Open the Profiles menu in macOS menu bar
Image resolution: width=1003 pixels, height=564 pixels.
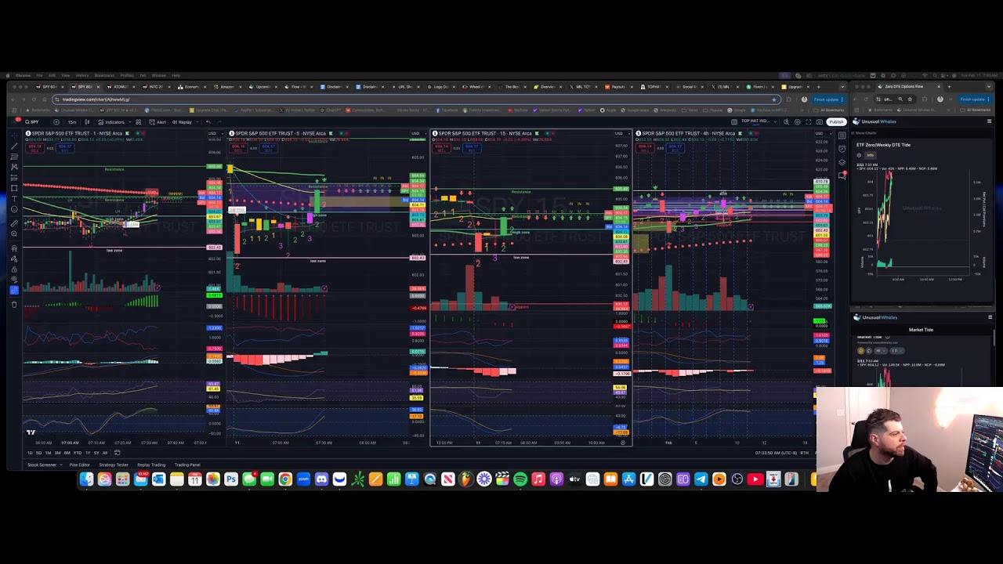coord(127,75)
